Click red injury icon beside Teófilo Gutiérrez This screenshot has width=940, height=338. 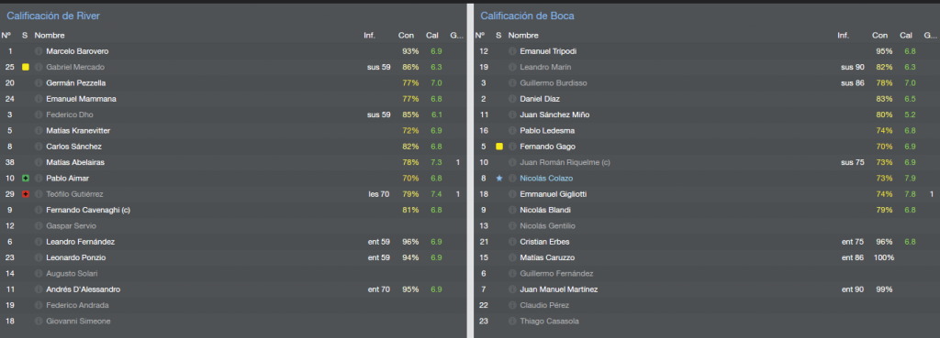25,194
